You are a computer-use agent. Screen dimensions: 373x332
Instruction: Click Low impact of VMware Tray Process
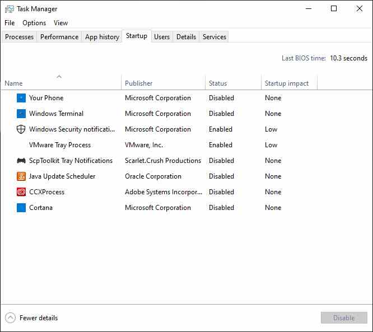click(271, 145)
